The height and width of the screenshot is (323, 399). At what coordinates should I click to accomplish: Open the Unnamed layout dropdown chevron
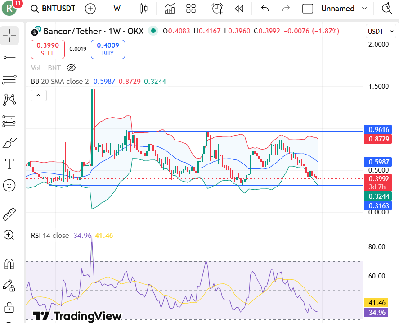(364, 8)
